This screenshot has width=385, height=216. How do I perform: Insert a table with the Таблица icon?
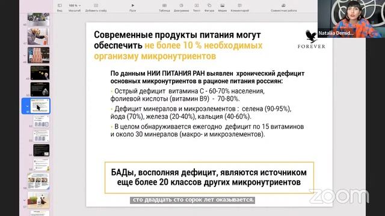[164, 5]
